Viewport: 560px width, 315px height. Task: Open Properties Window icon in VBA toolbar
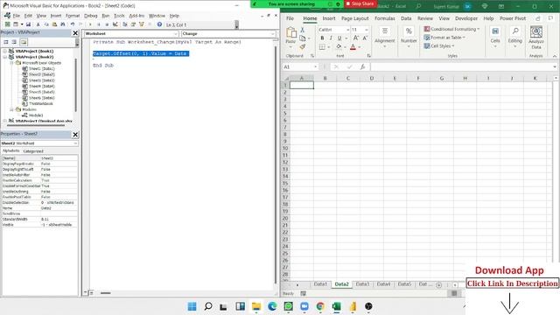point(133,24)
